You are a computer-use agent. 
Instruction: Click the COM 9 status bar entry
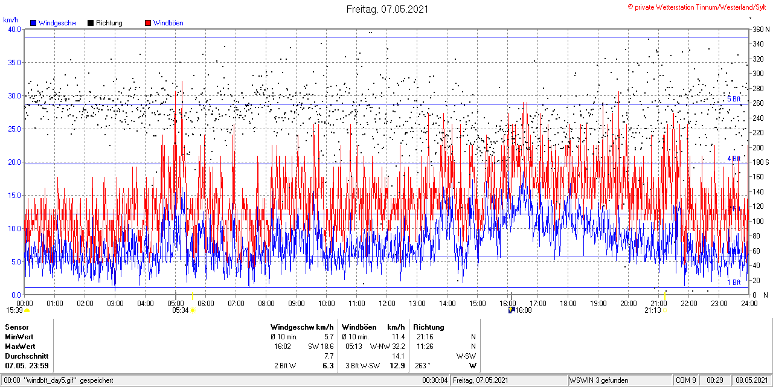[x=686, y=380]
